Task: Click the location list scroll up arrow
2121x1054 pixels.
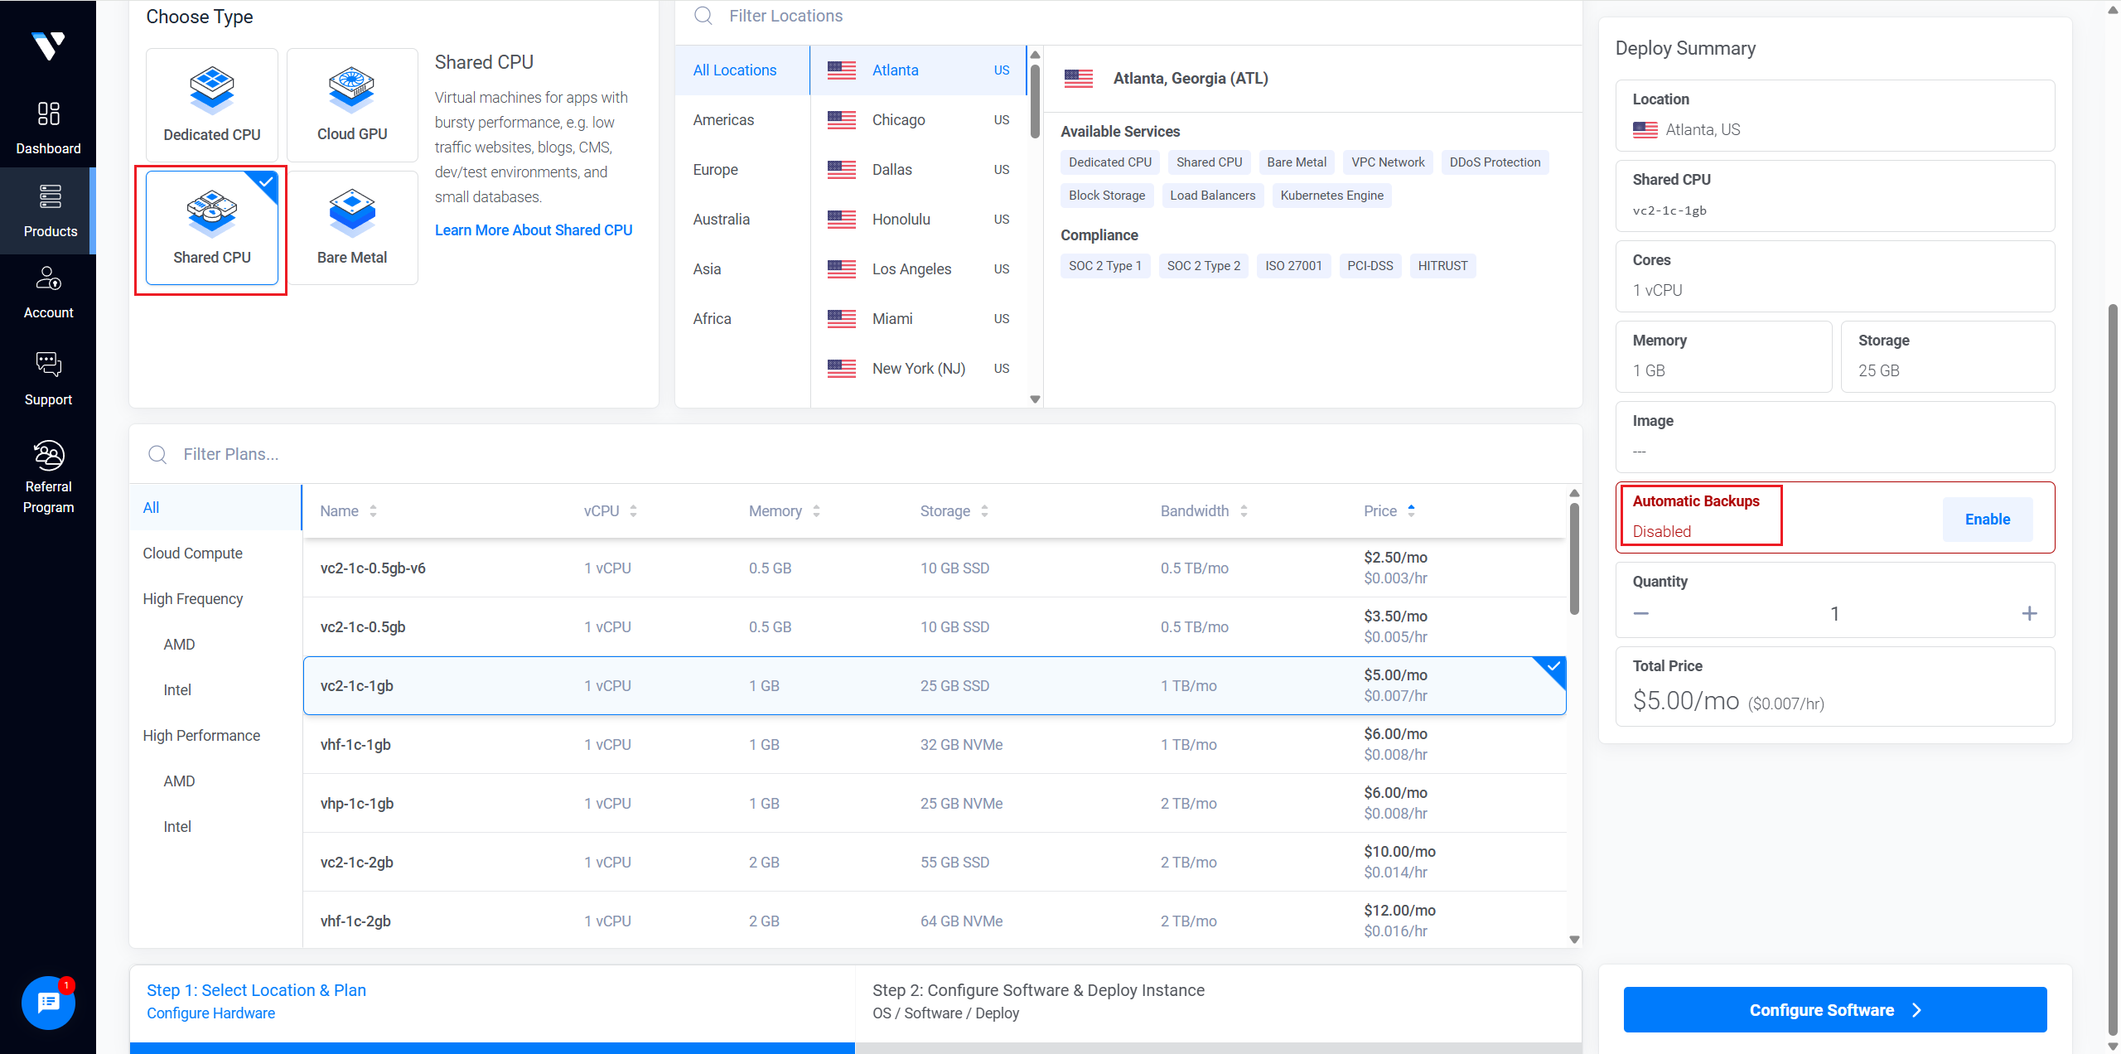Action: pos(1035,55)
